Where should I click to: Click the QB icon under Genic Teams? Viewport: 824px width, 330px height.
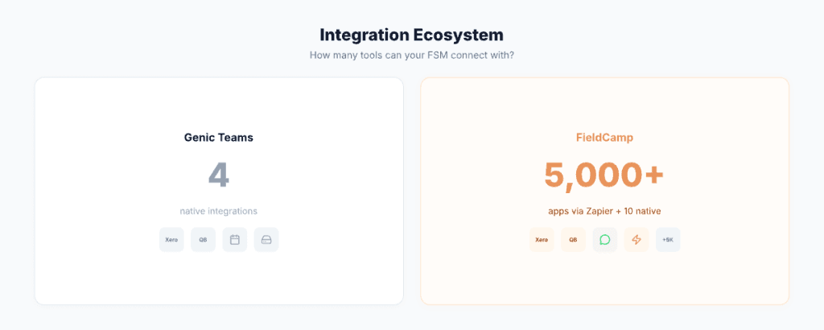[x=203, y=240]
